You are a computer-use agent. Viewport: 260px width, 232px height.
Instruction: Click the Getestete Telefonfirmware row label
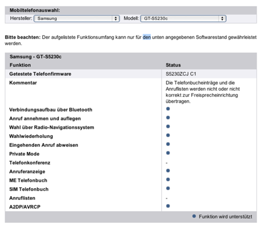coord(40,74)
